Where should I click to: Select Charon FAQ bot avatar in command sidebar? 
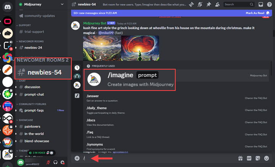click(77, 76)
